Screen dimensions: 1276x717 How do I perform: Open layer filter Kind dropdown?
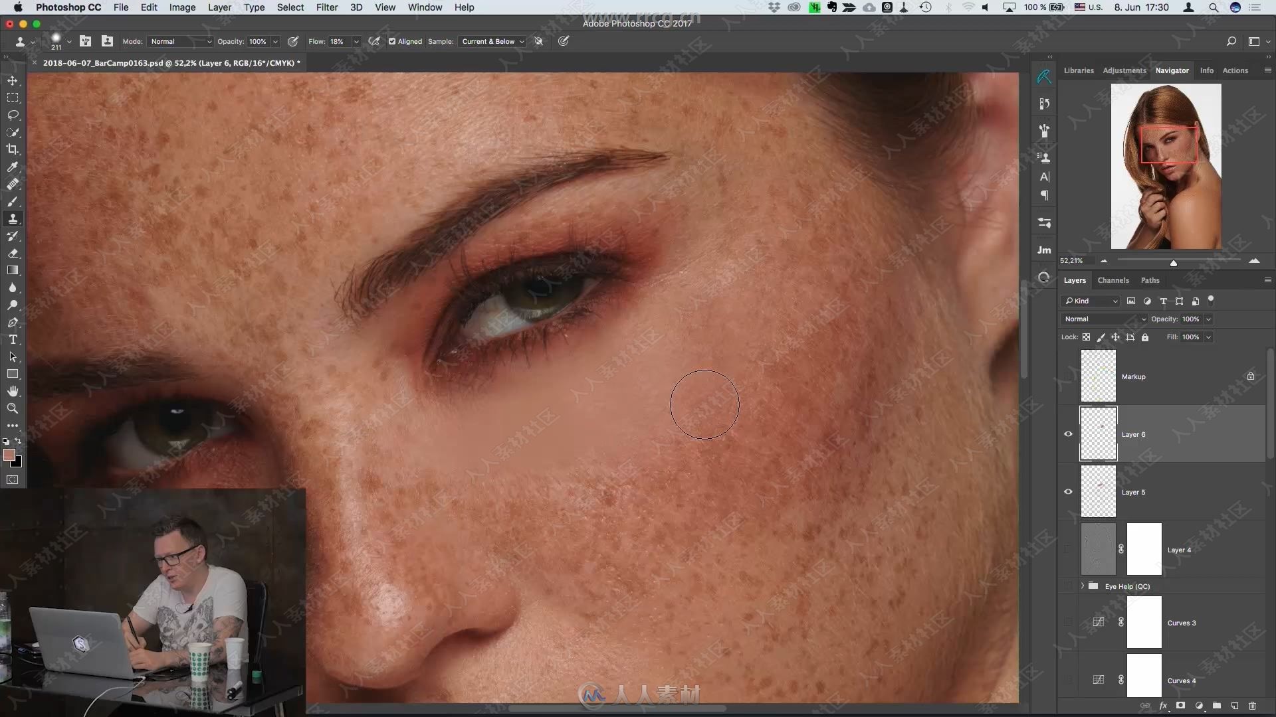[1091, 301]
